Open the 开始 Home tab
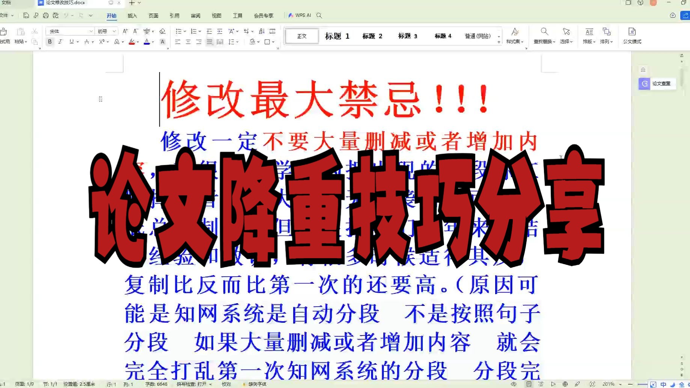The image size is (690, 388). pos(111,15)
